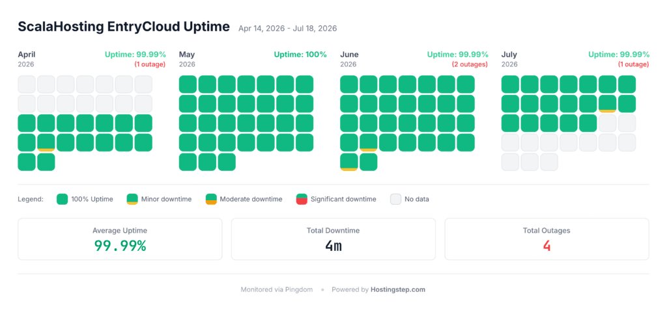Click the Minor downtime legend swatch
Image resolution: width=667 pixels, height=314 pixels.
(x=132, y=199)
